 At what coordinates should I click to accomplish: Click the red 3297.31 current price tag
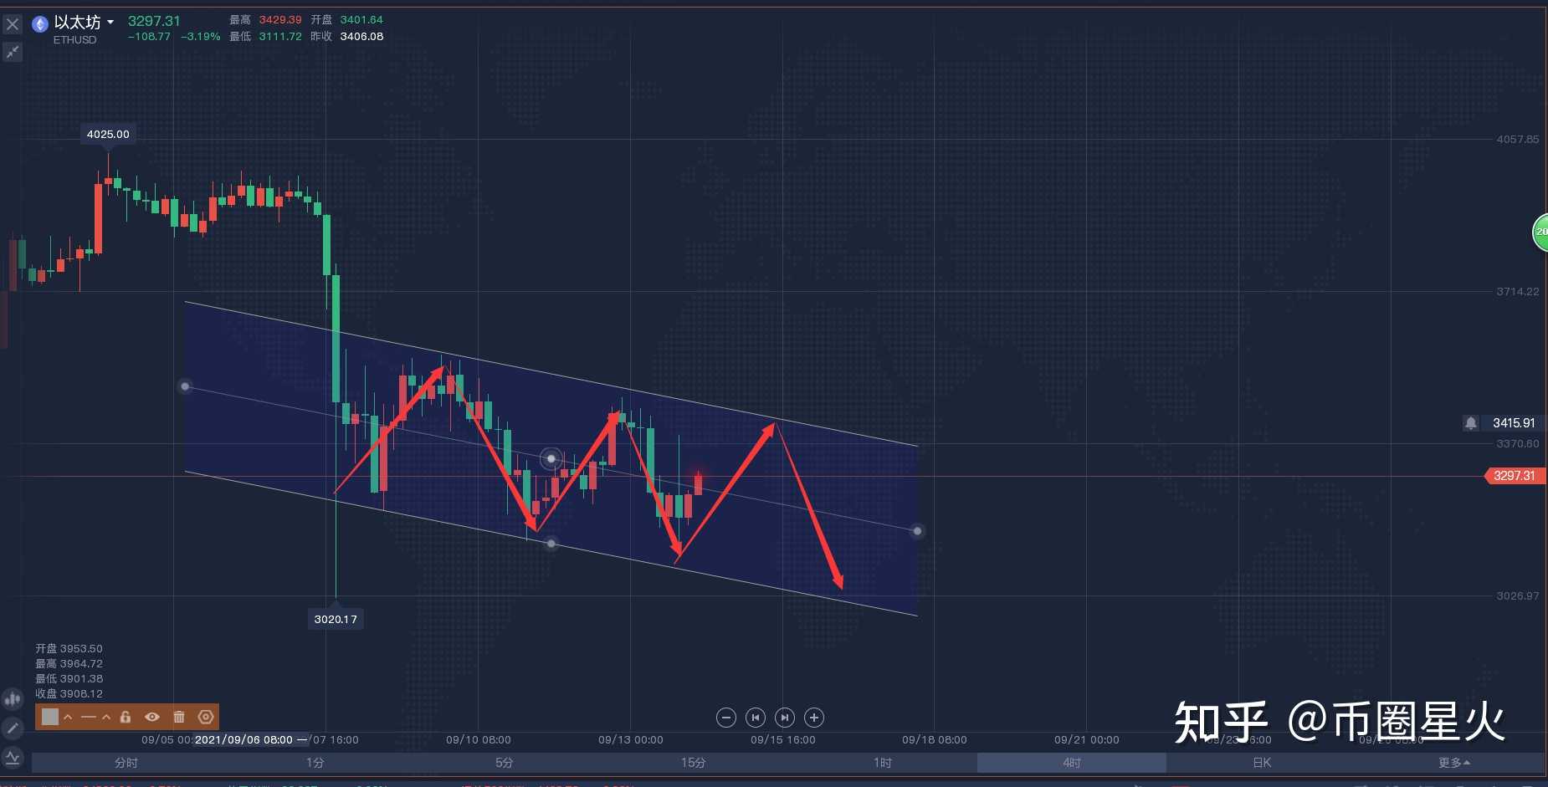tap(1515, 476)
